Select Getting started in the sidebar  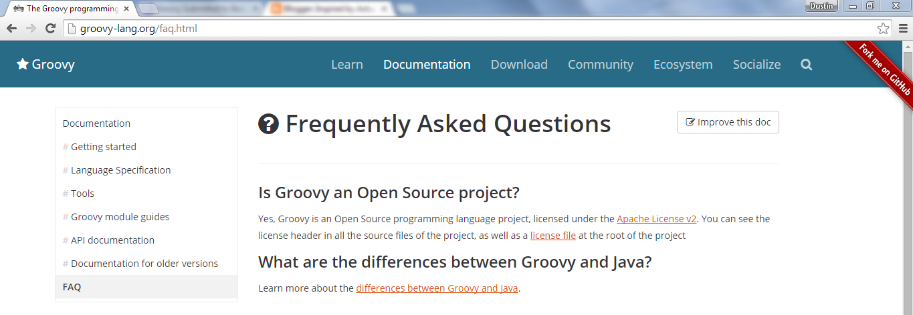103,147
